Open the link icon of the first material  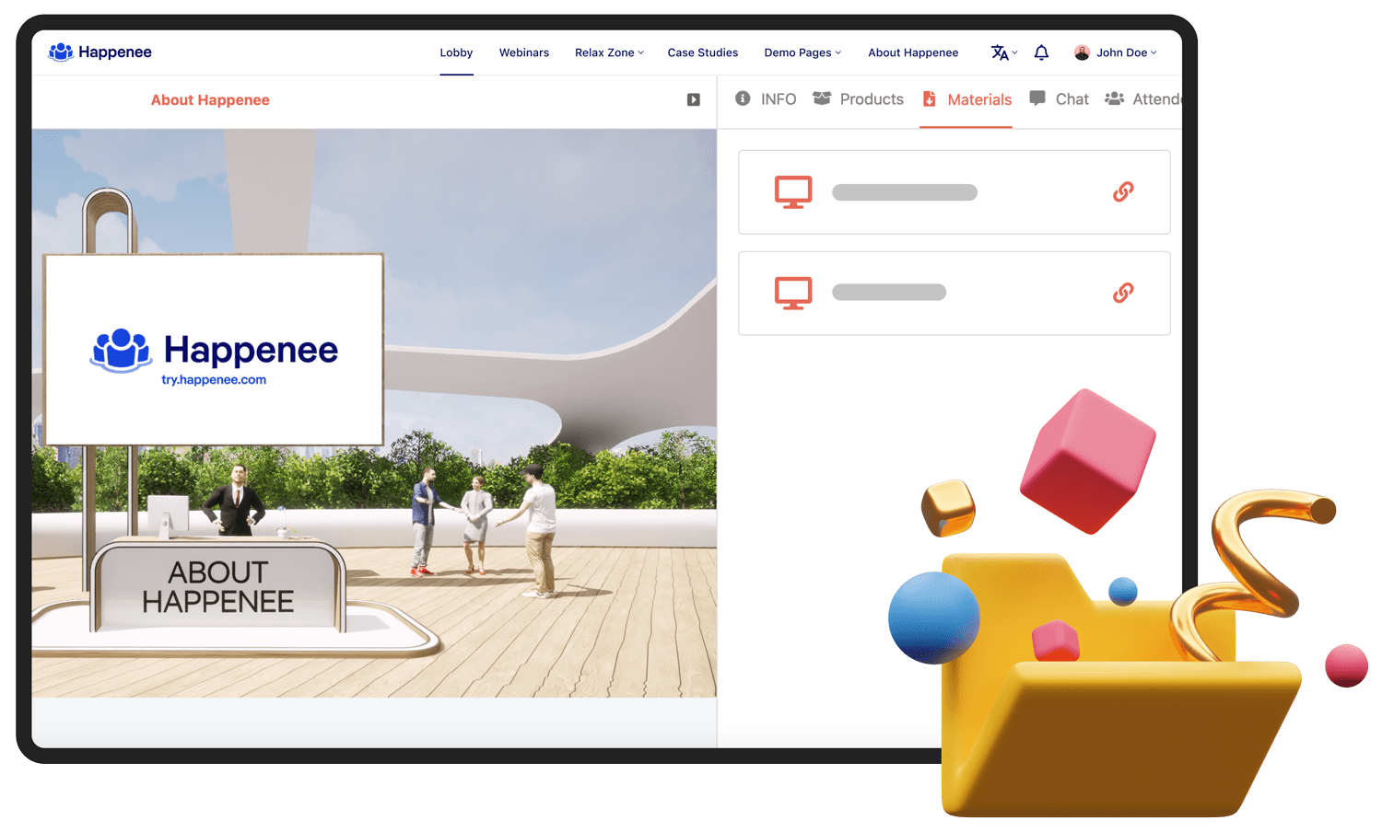pyautogui.click(x=1123, y=191)
